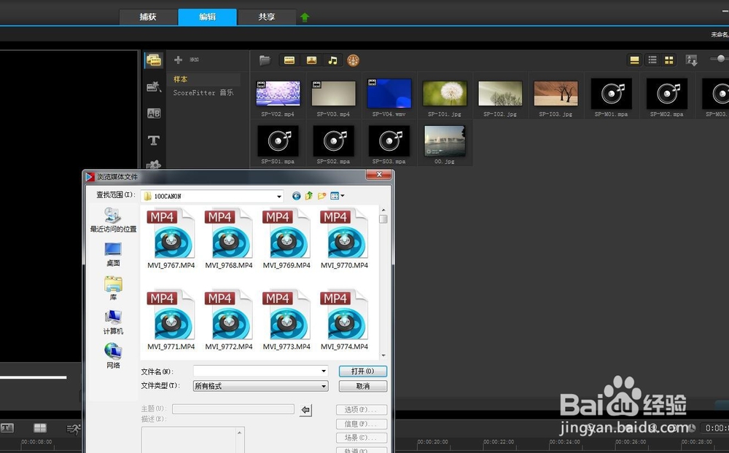Click the running figure speed icon
Viewport: 729px width, 453px height.
pos(74,428)
